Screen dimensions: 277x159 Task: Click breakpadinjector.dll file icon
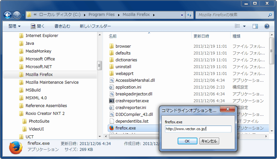click(x=111, y=94)
